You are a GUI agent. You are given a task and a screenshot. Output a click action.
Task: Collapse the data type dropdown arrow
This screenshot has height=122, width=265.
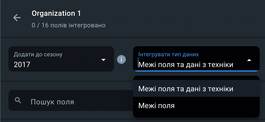click(249, 60)
